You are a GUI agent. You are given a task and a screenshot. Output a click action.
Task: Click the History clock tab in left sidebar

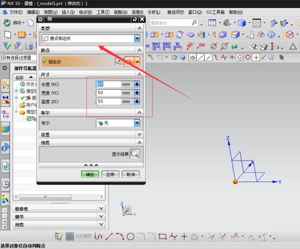pyautogui.click(x=5, y=184)
